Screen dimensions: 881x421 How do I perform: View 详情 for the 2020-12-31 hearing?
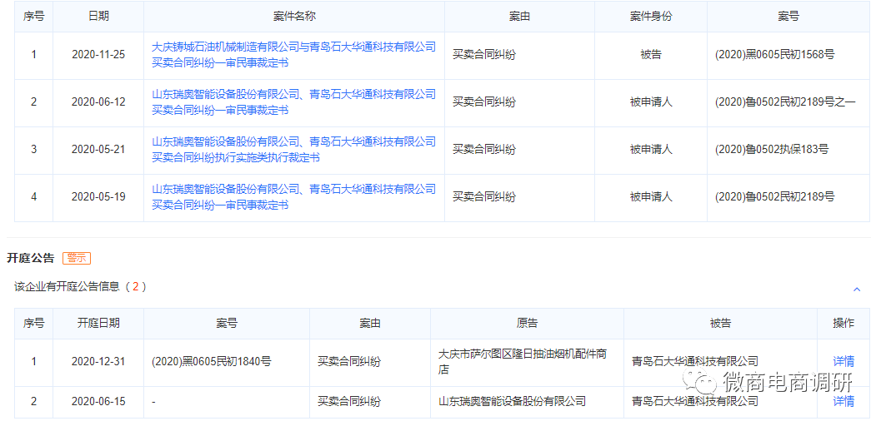[x=843, y=362]
